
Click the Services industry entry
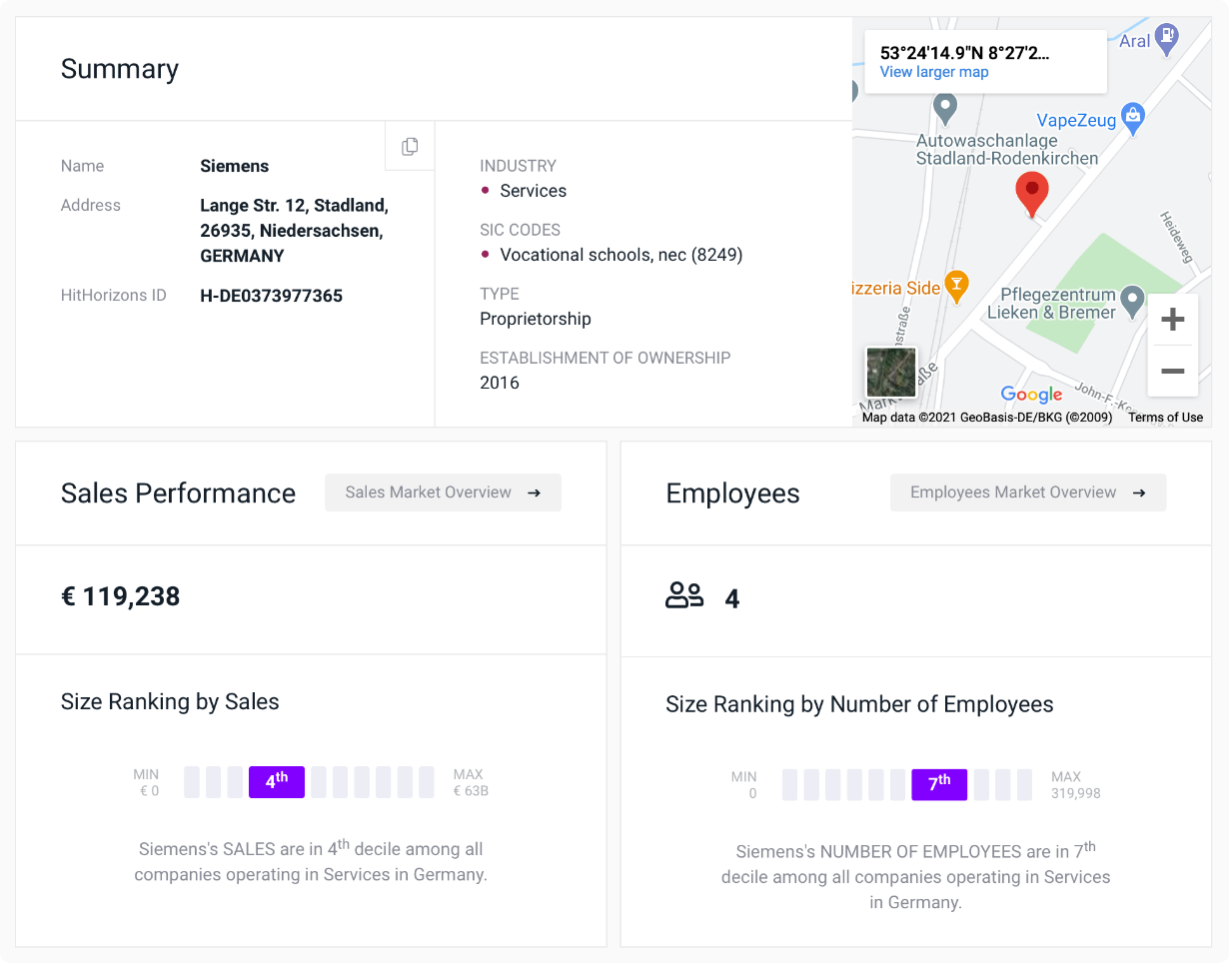coord(533,191)
